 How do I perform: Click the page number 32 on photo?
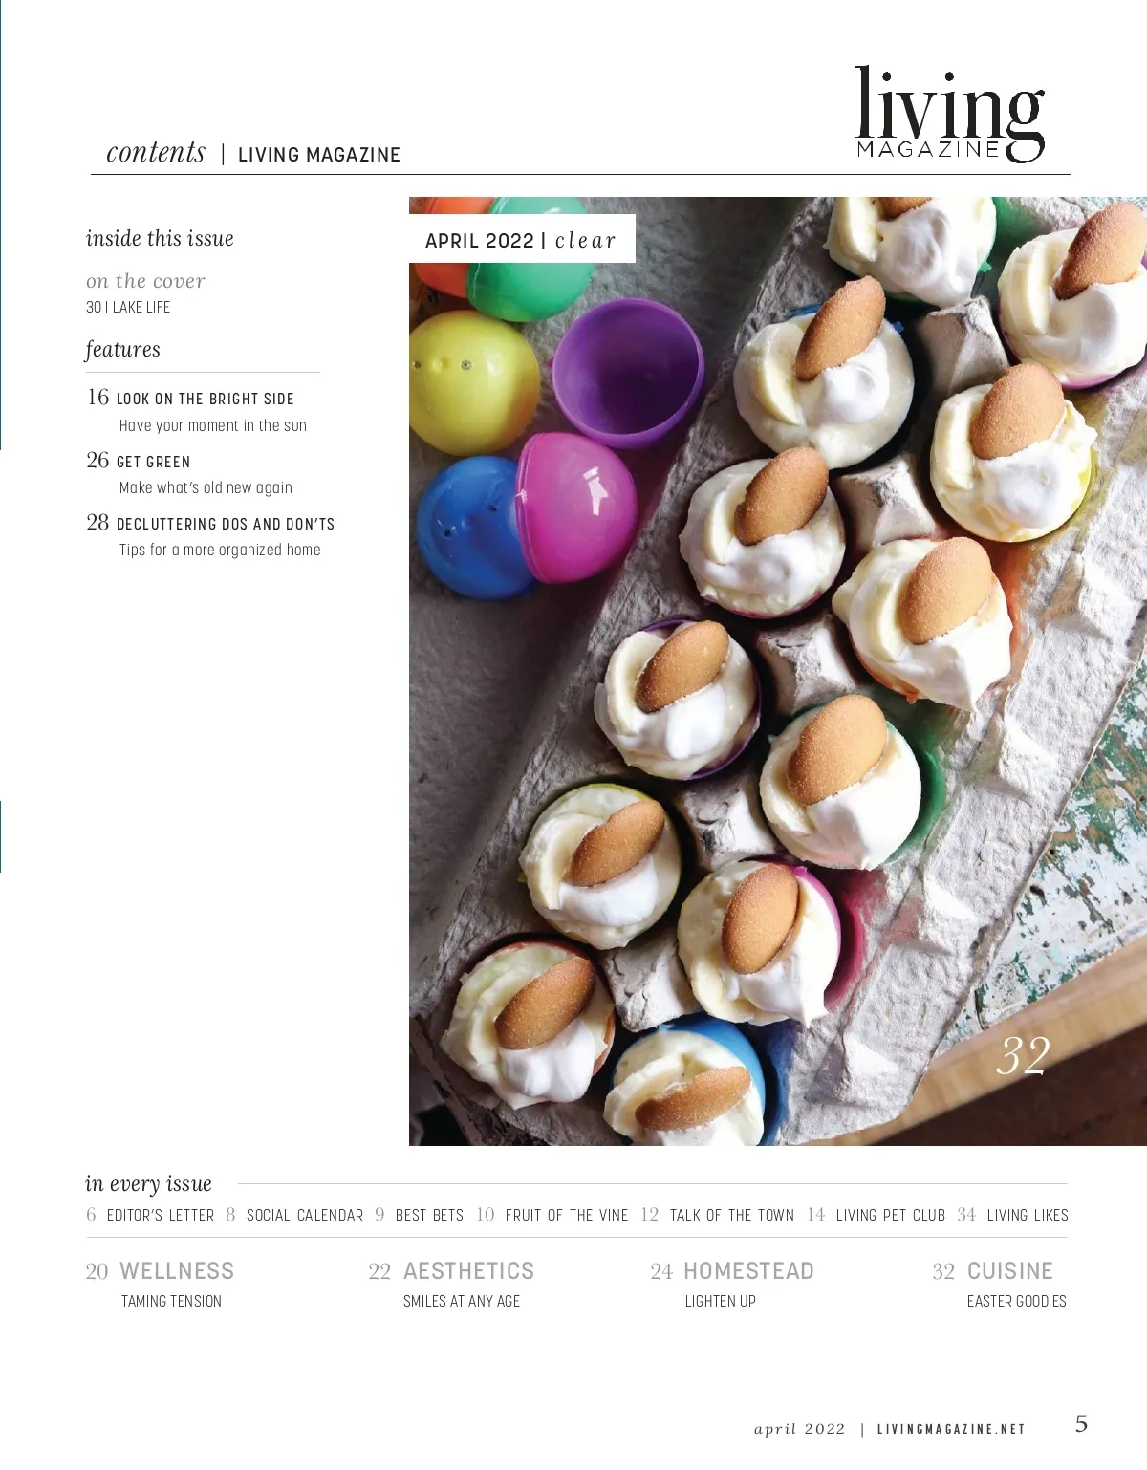pyautogui.click(x=1023, y=1055)
